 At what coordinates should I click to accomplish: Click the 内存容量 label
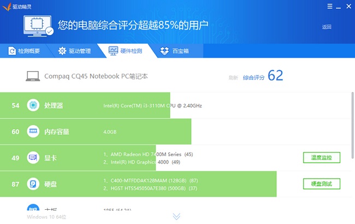pos(57,132)
